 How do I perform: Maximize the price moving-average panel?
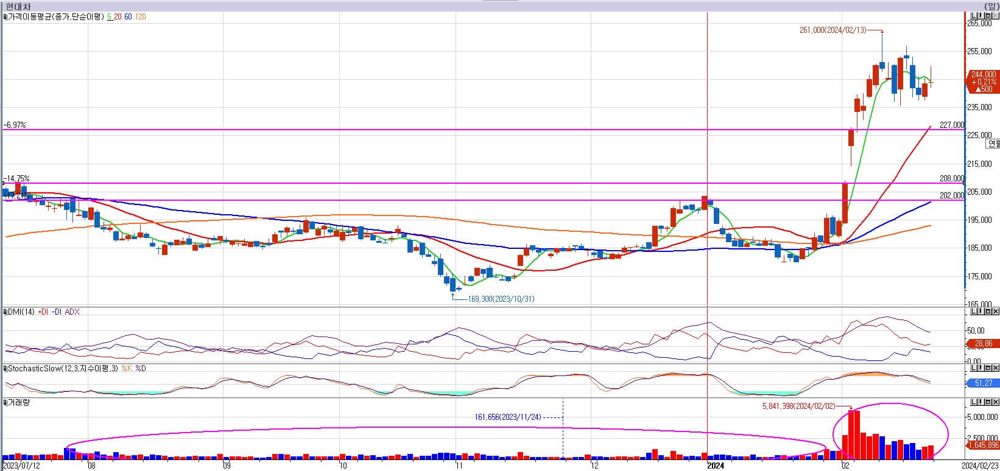coord(987,16)
